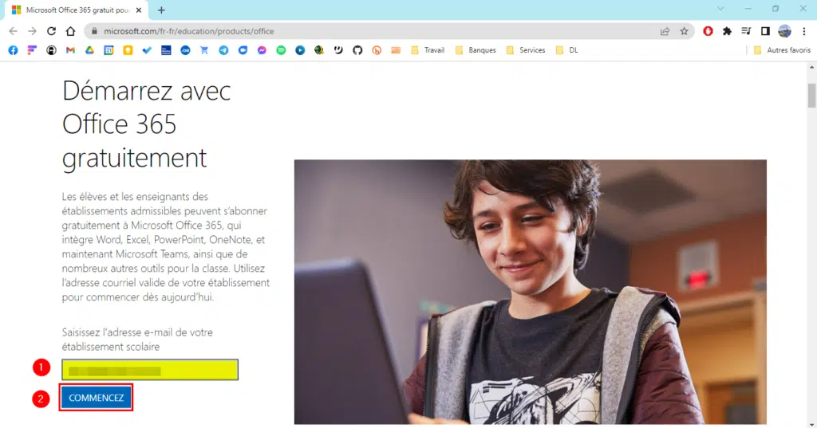Expand the Autres favoris folder
Image resolution: width=817 pixels, height=428 pixels.
pyautogui.click(x=782, y=50)
